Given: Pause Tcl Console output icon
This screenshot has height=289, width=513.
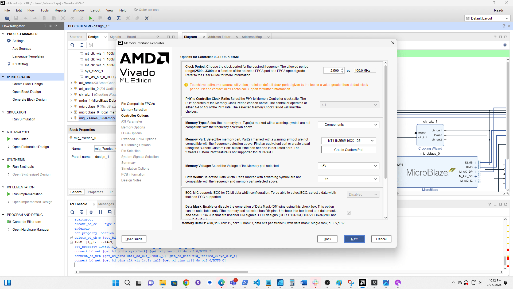Looking at the screenshot, I should pyautogui.click(x=100, y=212).
